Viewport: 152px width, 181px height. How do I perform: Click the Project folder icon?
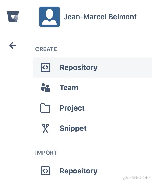click(x=45, y=108)
